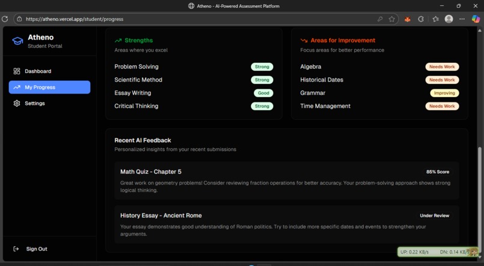Click the Scientific Method label

click(138, 80)
